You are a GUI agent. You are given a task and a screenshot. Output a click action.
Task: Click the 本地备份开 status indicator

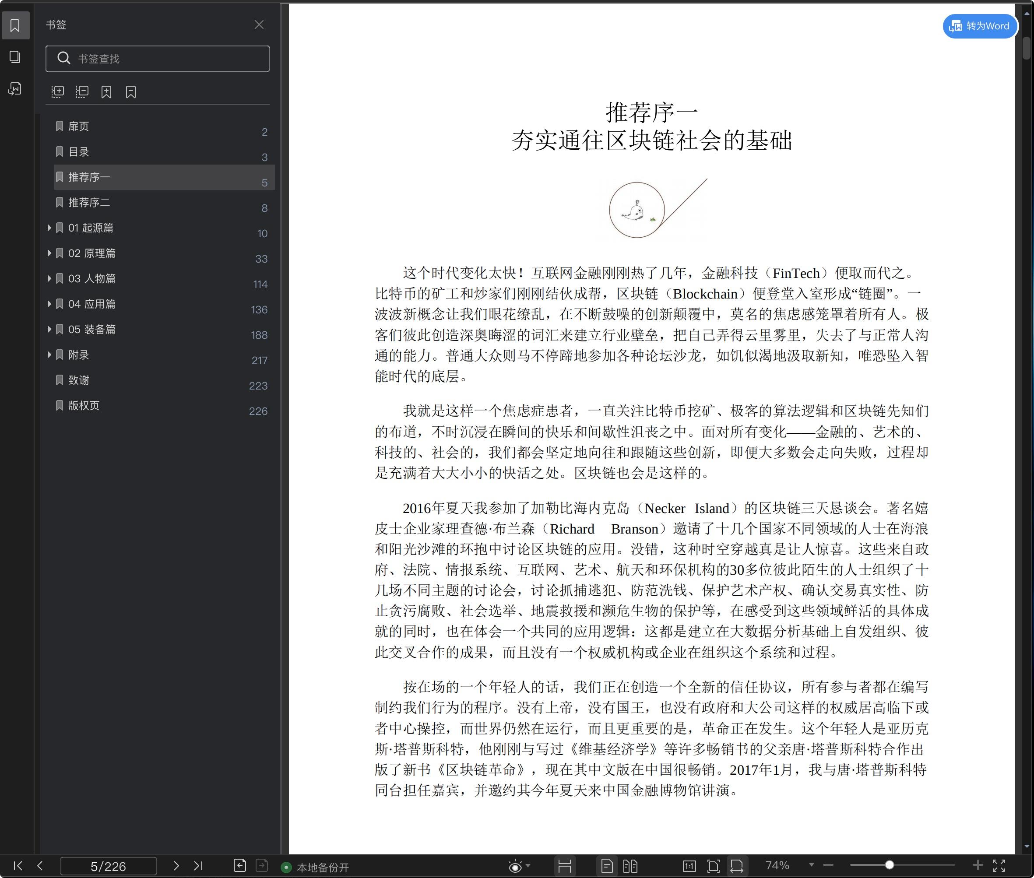315,867
